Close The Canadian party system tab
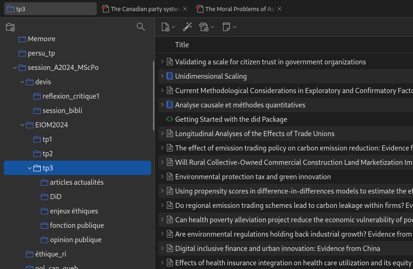Image resolution: width=413 pixels, height=269 pixels. [x=185, y=9]
